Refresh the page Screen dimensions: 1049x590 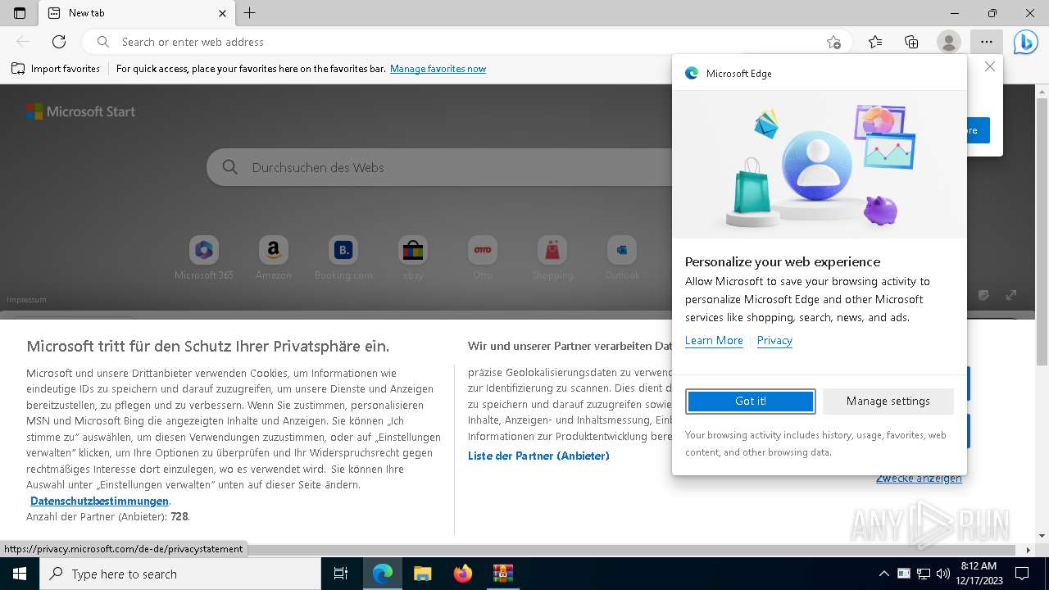59,42
